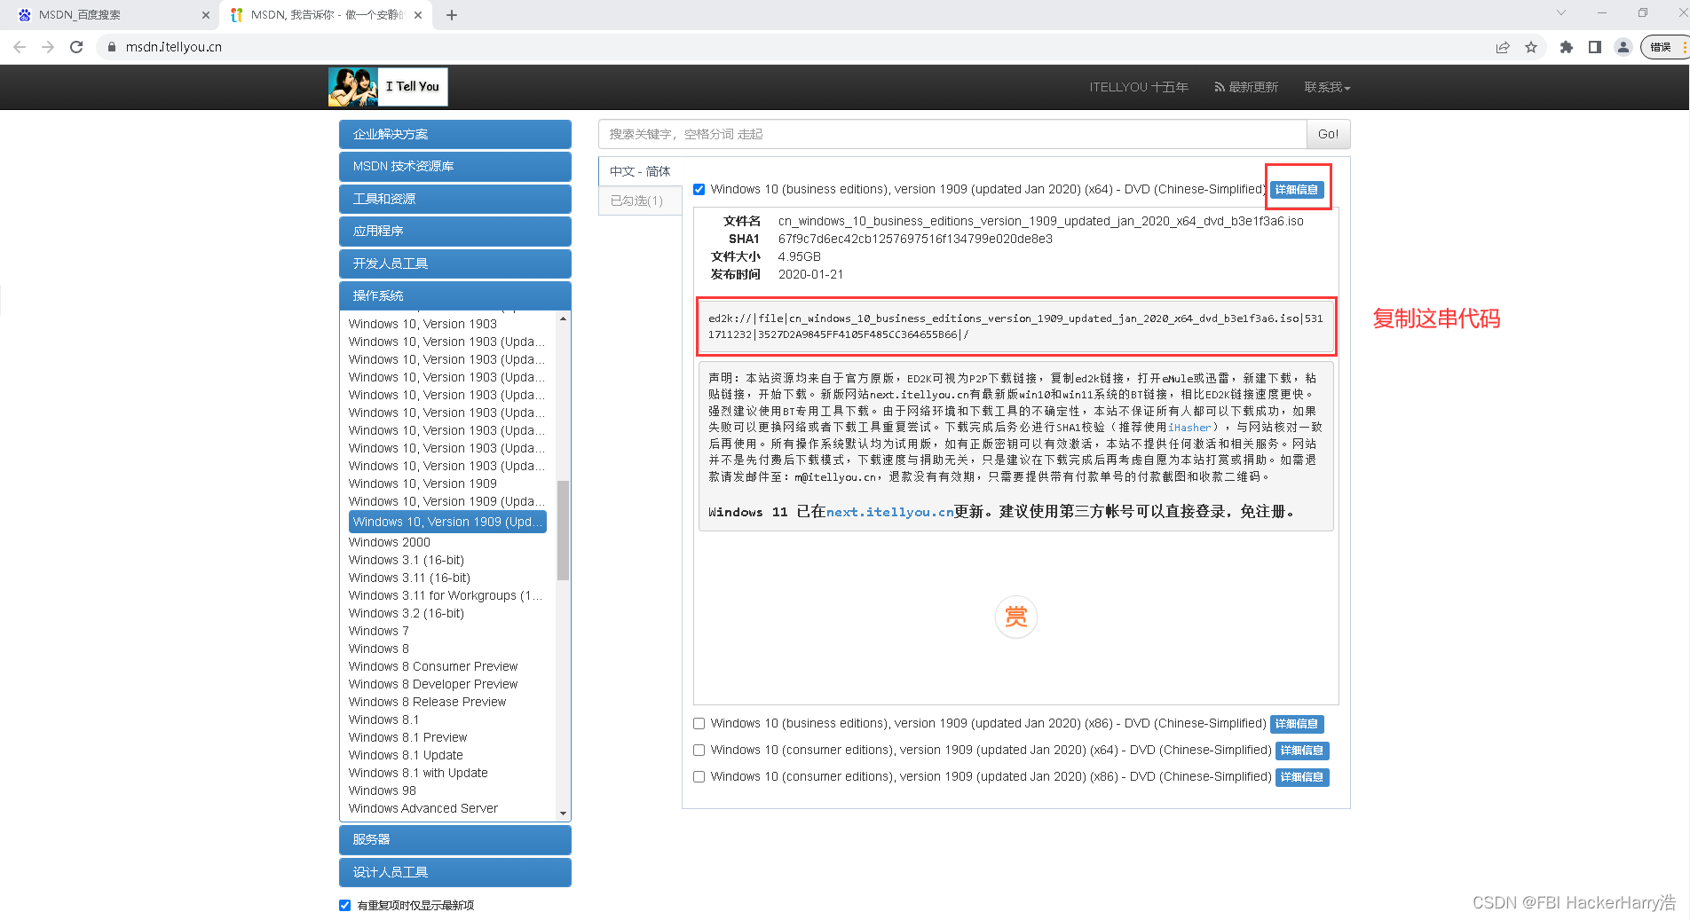Close the MSDN, 我告诉你 tab
1690x920 pixels.
tap(418, 15)
